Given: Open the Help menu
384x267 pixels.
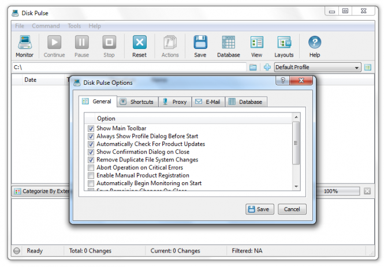Looking at the screenshot, I should 95,26.
